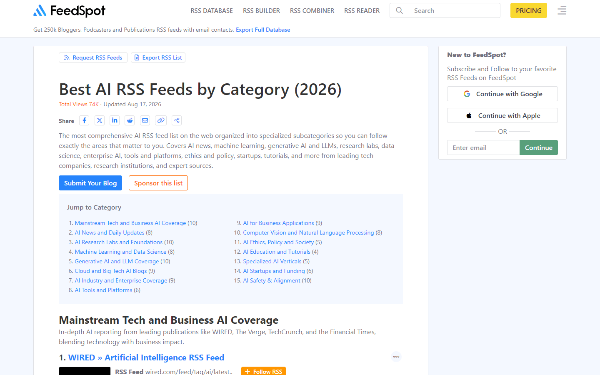Share the list on Facebook
The image size is (600, 375).
coord(84,120)
